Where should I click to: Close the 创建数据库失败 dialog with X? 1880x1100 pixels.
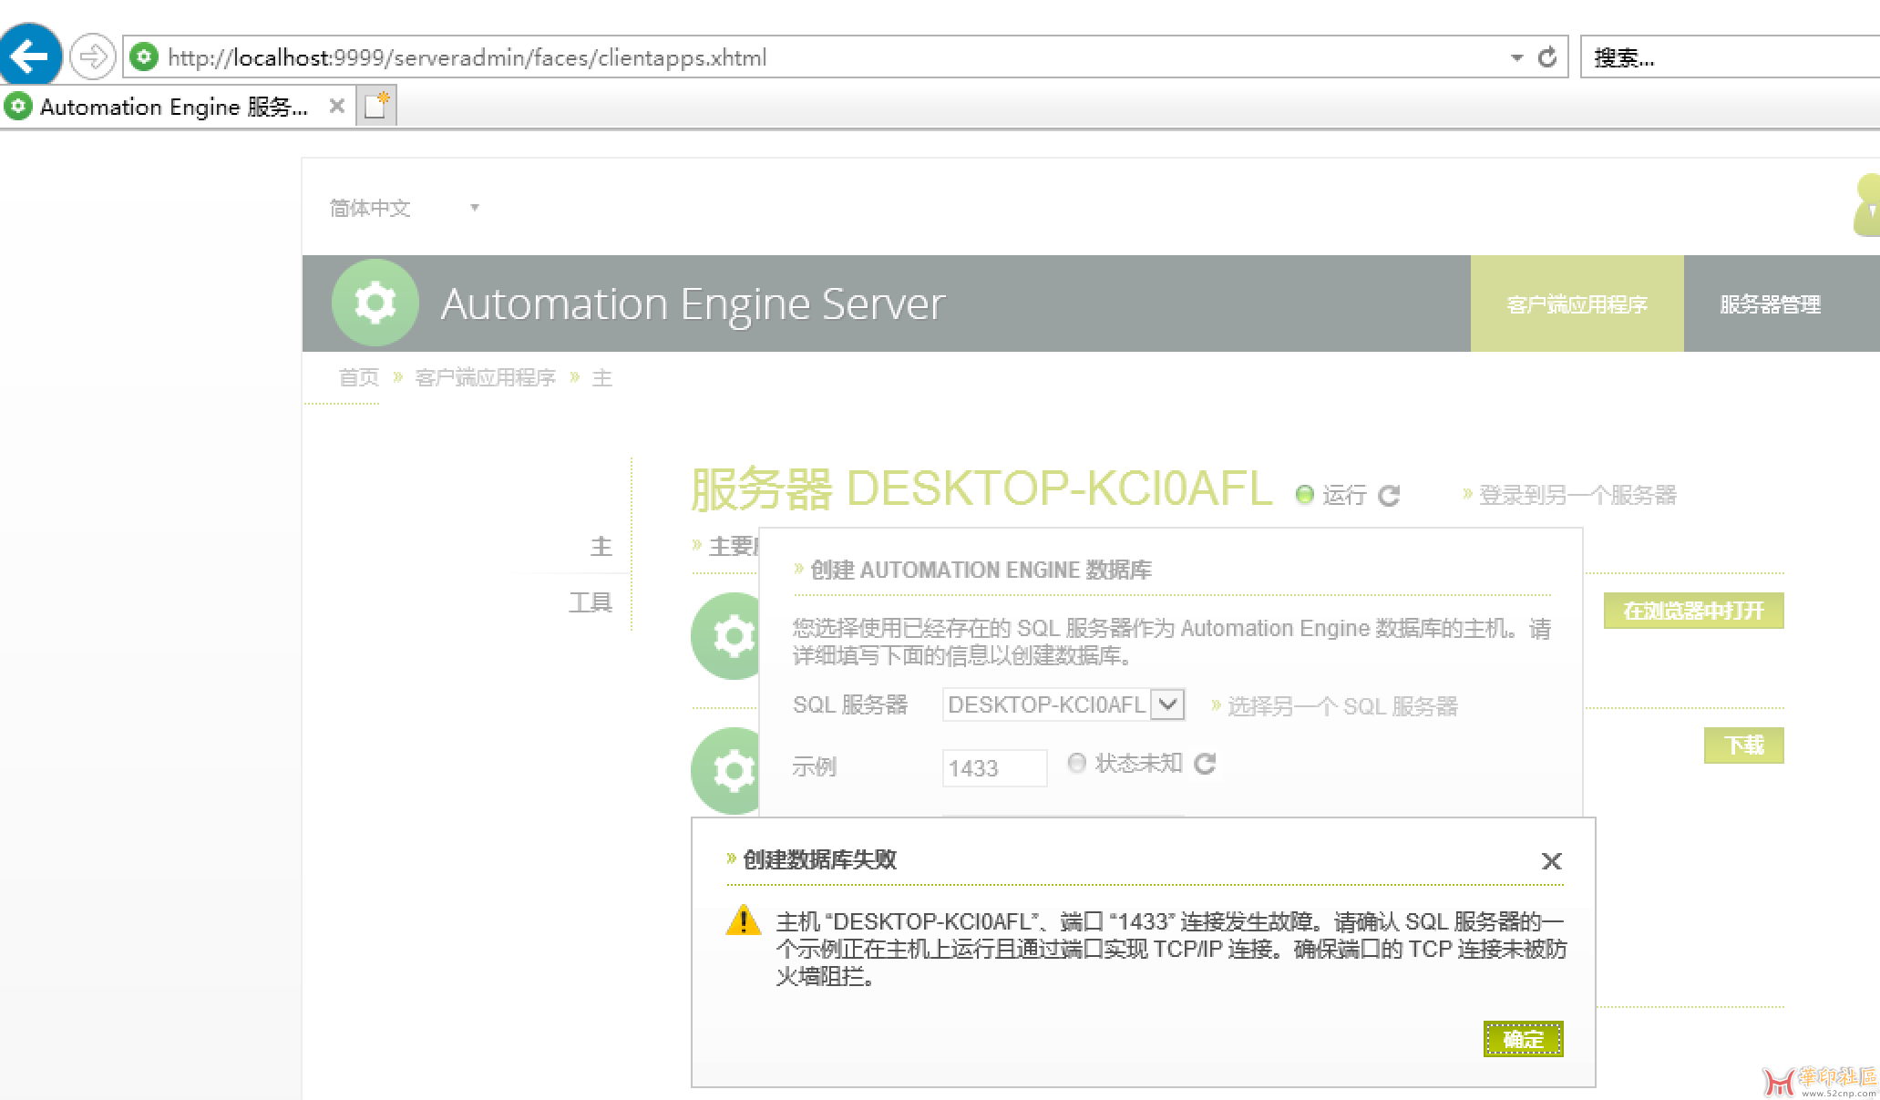tap(1551, 860)
